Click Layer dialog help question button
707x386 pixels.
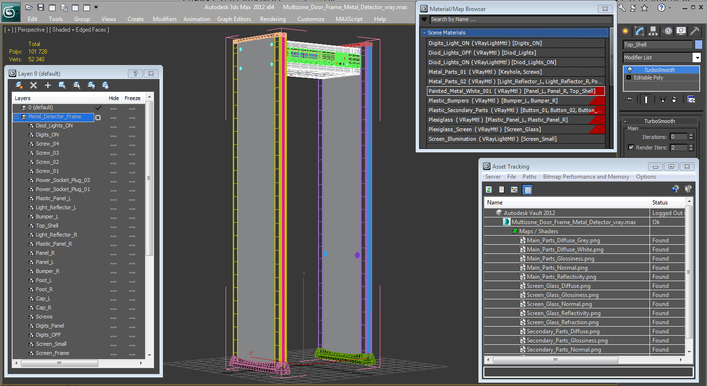136,74
